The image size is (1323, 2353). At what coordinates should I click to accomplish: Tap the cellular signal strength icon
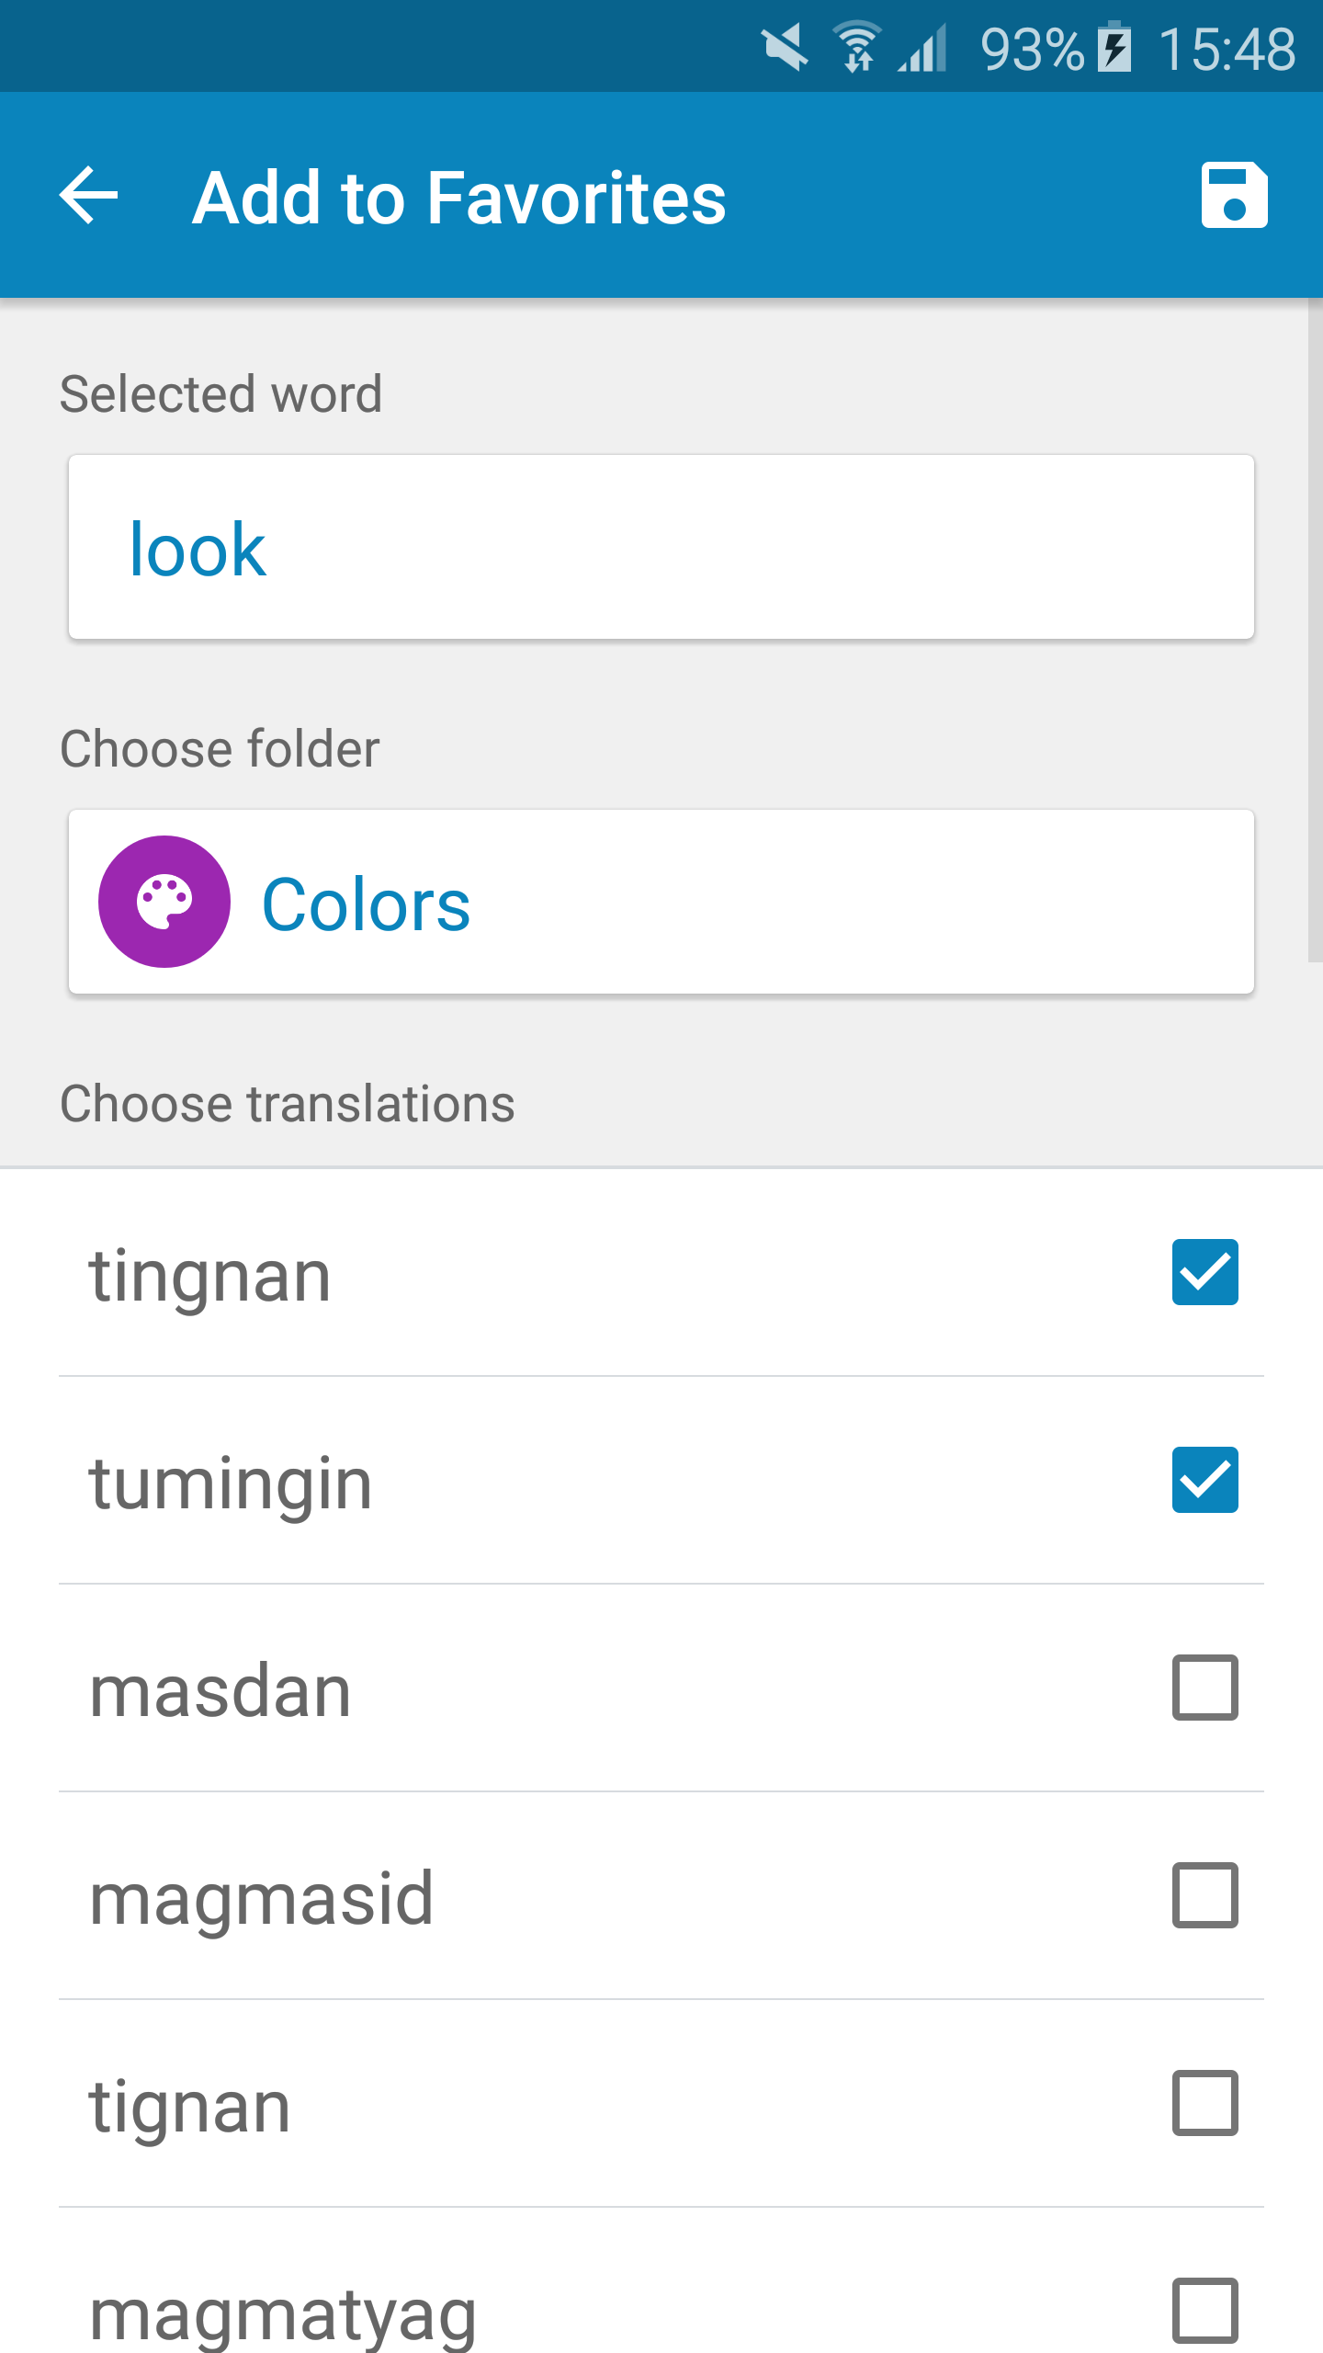pyautogui.click(x=923, y=48)
